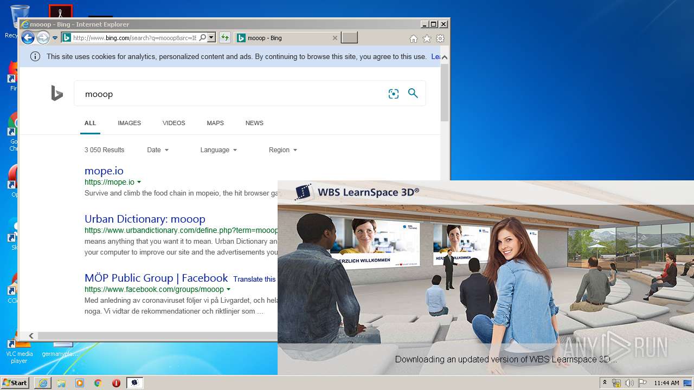Click the WBS LearnSpace taskbar button
Image resolution: width=694 pixels, height=390 pixels.
pyautogui.click(x=135, y=383)
